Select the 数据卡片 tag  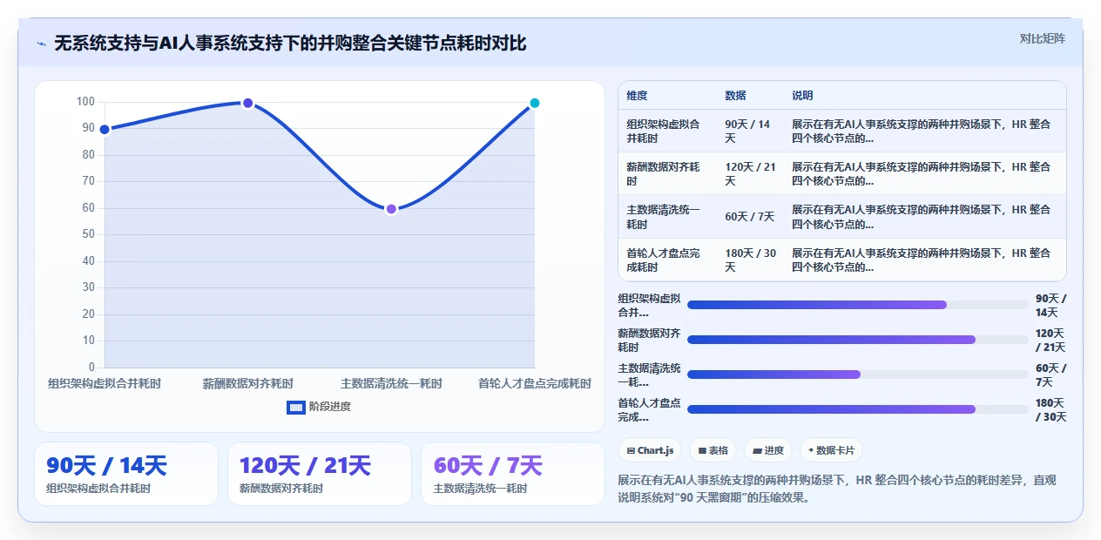(x=831, y=450)
